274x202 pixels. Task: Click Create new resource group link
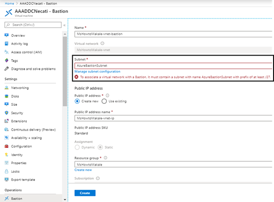[x=83, y=170]
